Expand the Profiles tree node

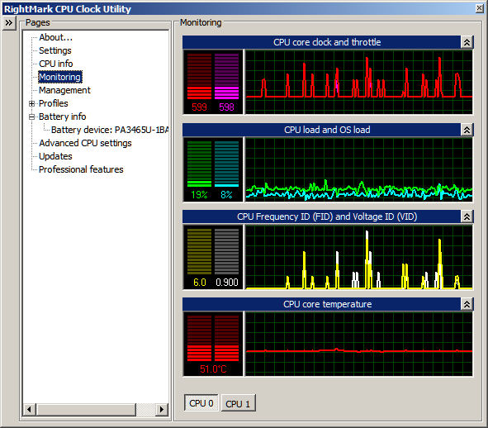point(31,104)
